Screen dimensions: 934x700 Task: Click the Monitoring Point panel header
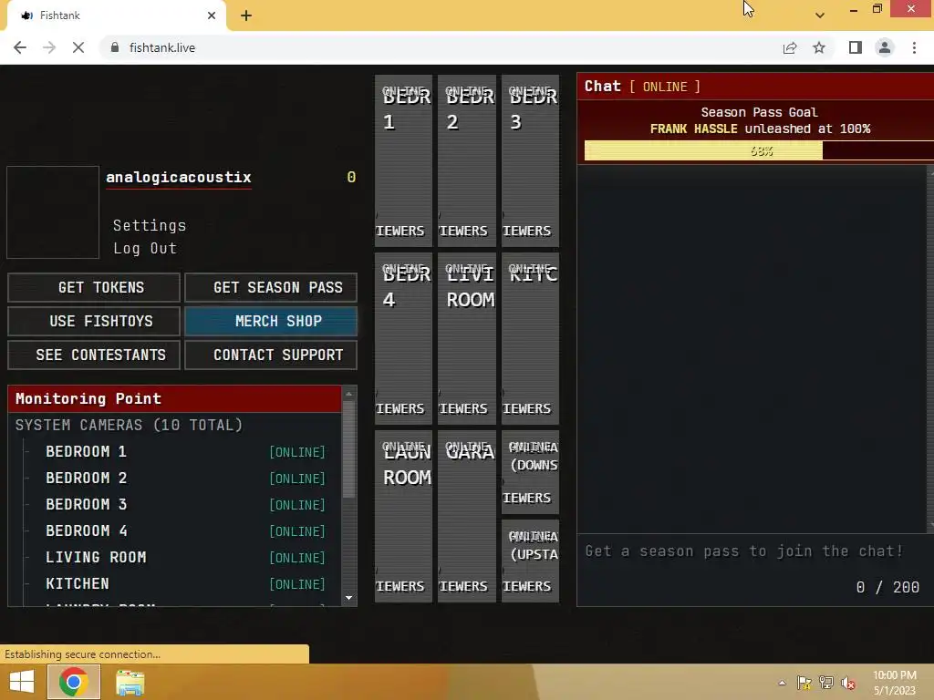point(174,399)
